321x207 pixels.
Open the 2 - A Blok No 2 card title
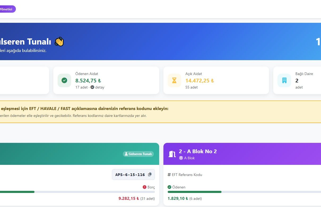198,151
